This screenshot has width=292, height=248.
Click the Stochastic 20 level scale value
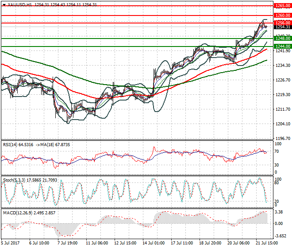[x=277, y=201]
